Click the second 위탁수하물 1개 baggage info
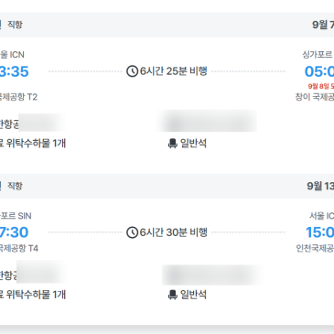This screenshot has height=334, width=334. [33, 295]
